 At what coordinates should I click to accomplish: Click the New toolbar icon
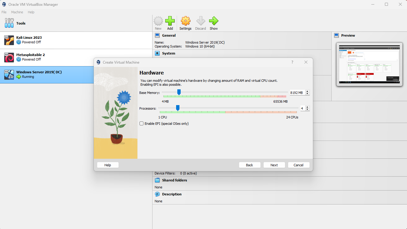pyautogui.click(x=158, y=21)
